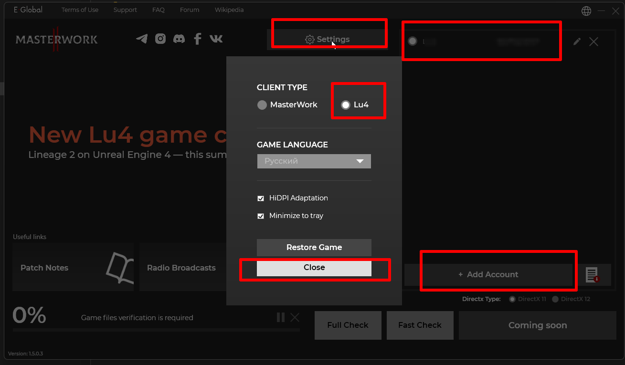Cancel verification with X beside pause
This screenshot has width=625, height=365.
point(295,317)
